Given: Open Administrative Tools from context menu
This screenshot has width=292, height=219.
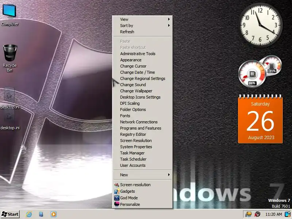Looking at the screenshot, I should point(143,54).
